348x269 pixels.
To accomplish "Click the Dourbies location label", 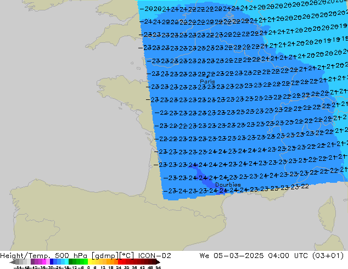I will coord(228,184).
